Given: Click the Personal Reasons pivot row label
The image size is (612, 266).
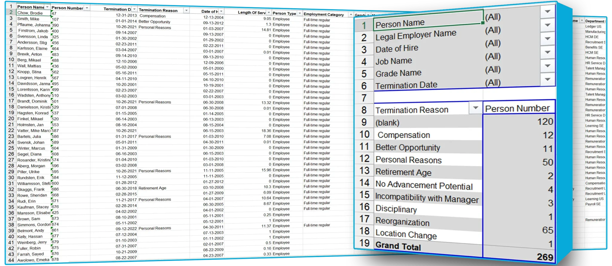Looking at the screenshot, I should point(408,160).
